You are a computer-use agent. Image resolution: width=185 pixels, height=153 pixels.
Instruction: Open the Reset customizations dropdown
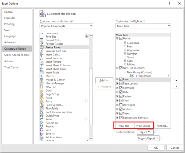(145, 132)
